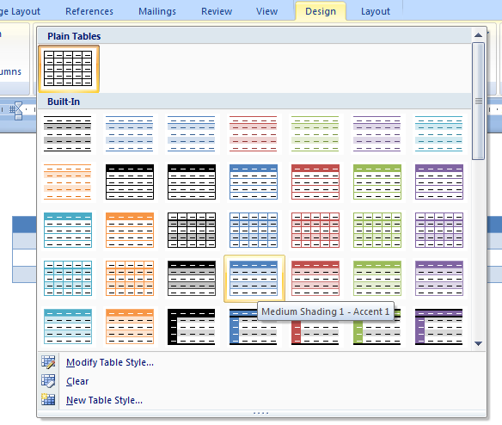Click the gallery vertical scrollbar thumb
502x425 pixels.
click(478, 101)
